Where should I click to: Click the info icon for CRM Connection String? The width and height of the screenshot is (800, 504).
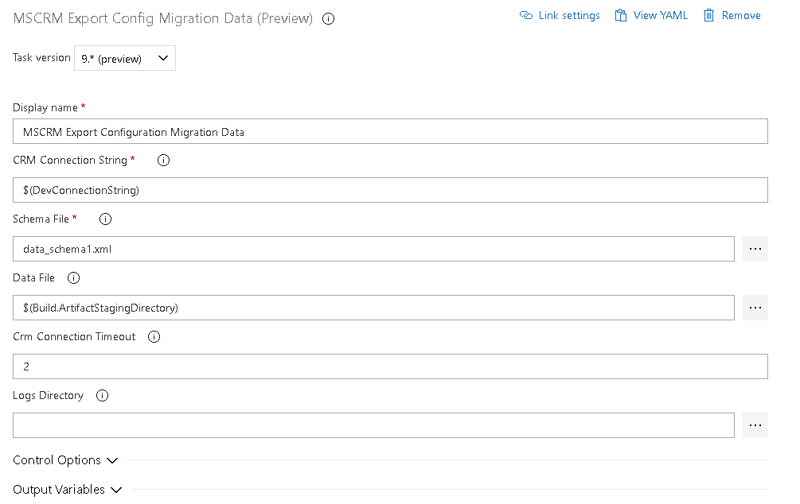coord(163,160)
